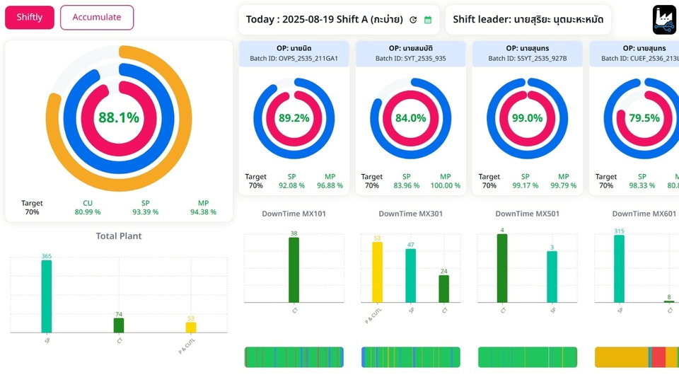The width and height of the screenshot is (679, 382).
Task: Click the factory logo icon
Action: coord(664,20)
